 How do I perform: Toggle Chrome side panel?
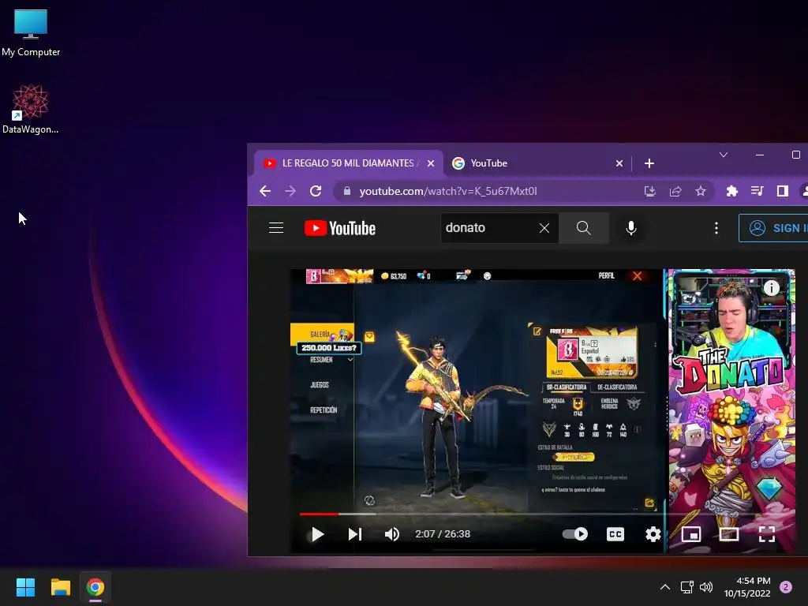(x=782, y=191)
